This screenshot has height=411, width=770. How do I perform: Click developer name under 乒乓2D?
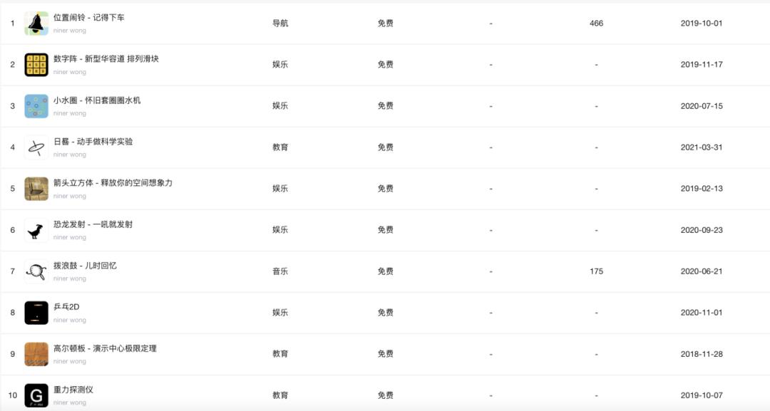pos(70,321)
